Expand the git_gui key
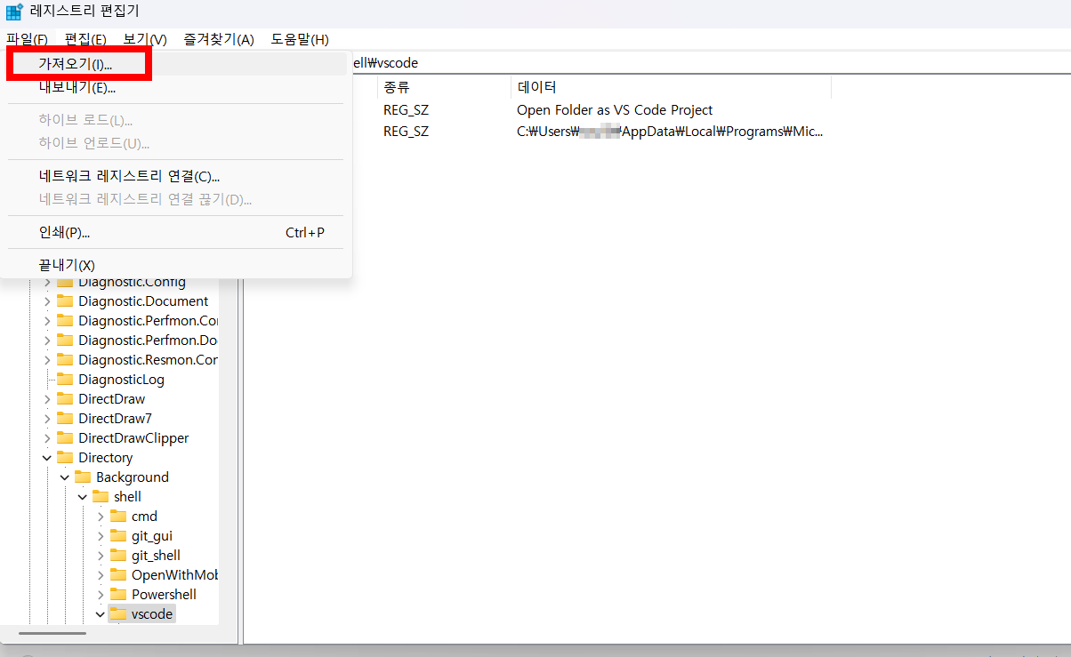Image resolution: width=1071 pixels, height=657 pixels. coord(101,536)
